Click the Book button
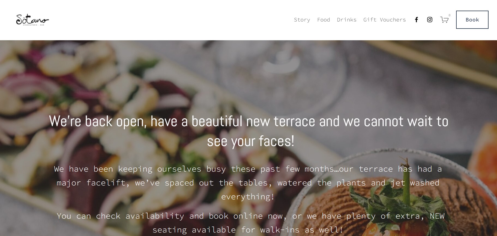Image resolution: width=497 pixels, height=236 pixels. click(472, 20)
